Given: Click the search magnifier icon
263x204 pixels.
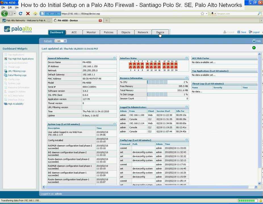Looking at the screenshot, I should coord(259,14).
